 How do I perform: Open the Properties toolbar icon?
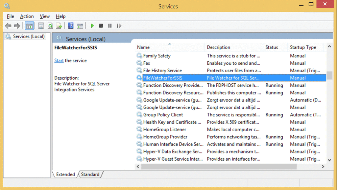pos(41,26)
